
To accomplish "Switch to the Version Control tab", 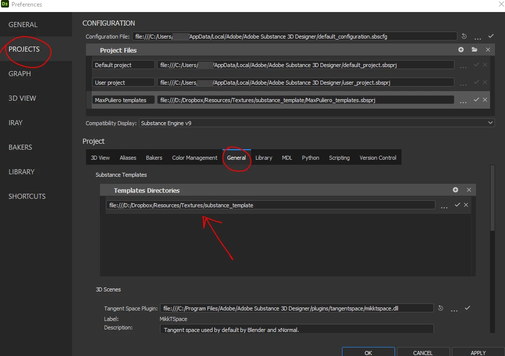I will [378, 158].
